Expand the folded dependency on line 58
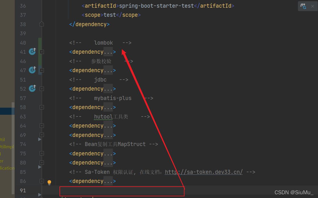Viewport: 318px width, 198px height. tap(42, 107)
